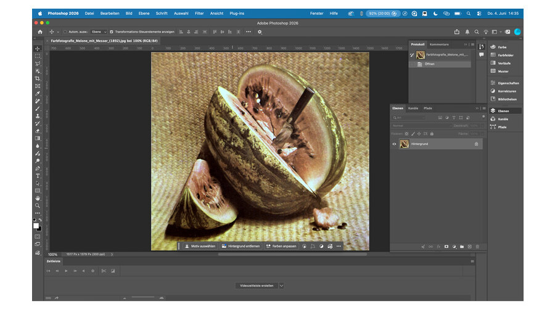Open the Verläufe panel
The height and width of the screenshot is (312, 555).
[501, 64]
